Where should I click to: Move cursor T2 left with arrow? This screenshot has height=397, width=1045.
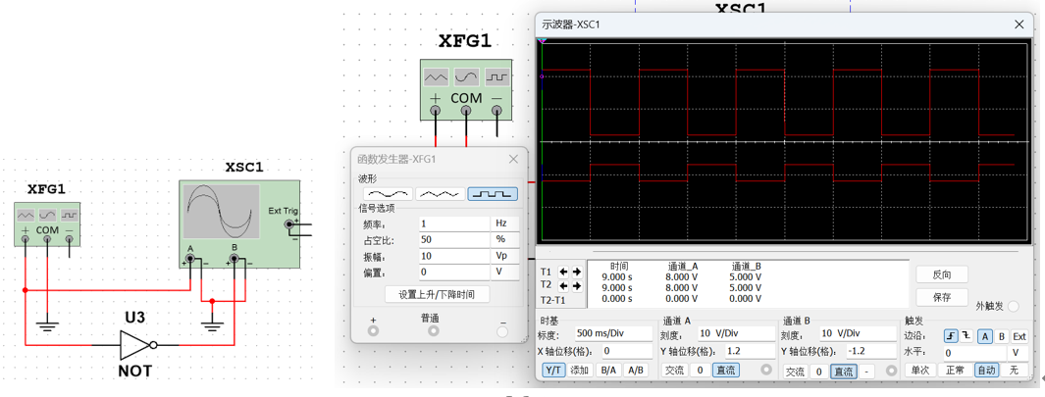pos(564,286)
